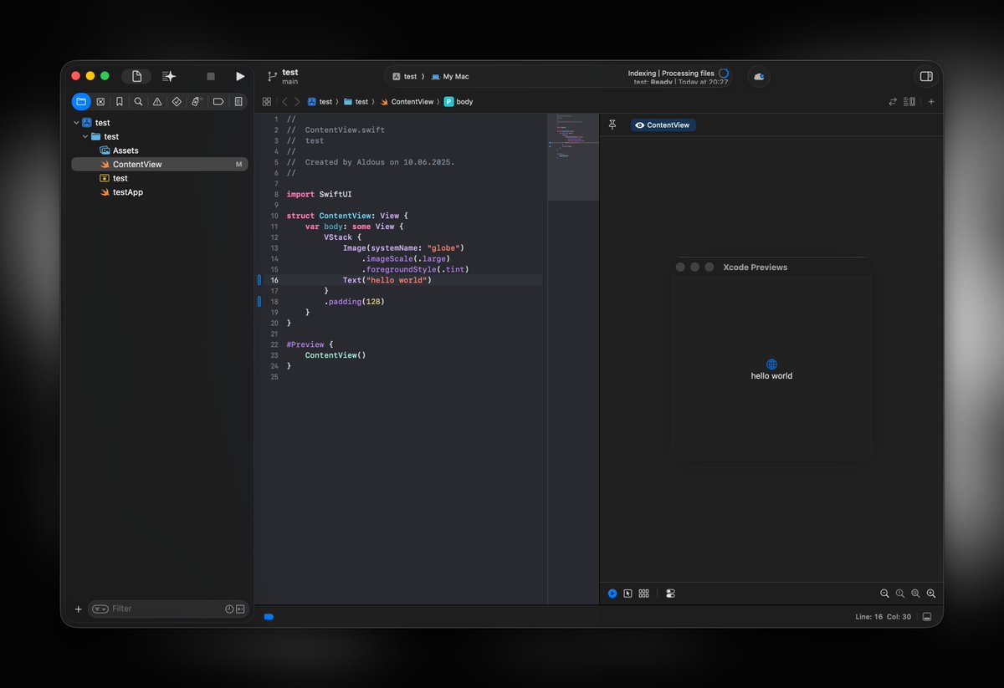Select the test scheme in toolbar
Viewport: 1004px width, 688px height.
pos(404,76)
